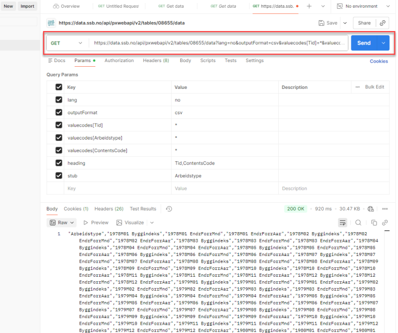Copy the response body to clipboard
The width and height of the screenshot is (398, 333).
tap(374, 222)
